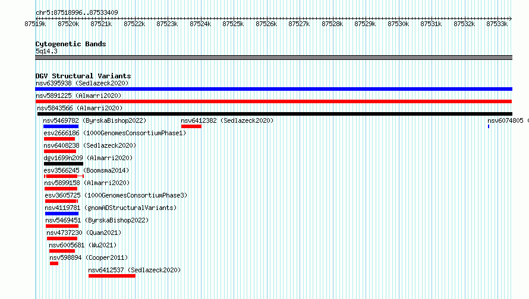Image resolution: width=529 pixels, height=299 pixels.
Task: Click the nsv6395938 (Sedlazeck2020) variant label
Action: (x=82, y=83)
